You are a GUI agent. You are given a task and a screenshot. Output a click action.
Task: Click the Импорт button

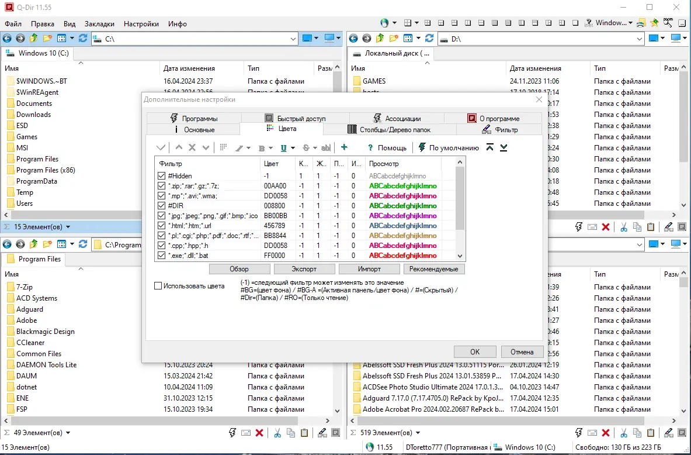pyautogui.click(x=369, y=269)
